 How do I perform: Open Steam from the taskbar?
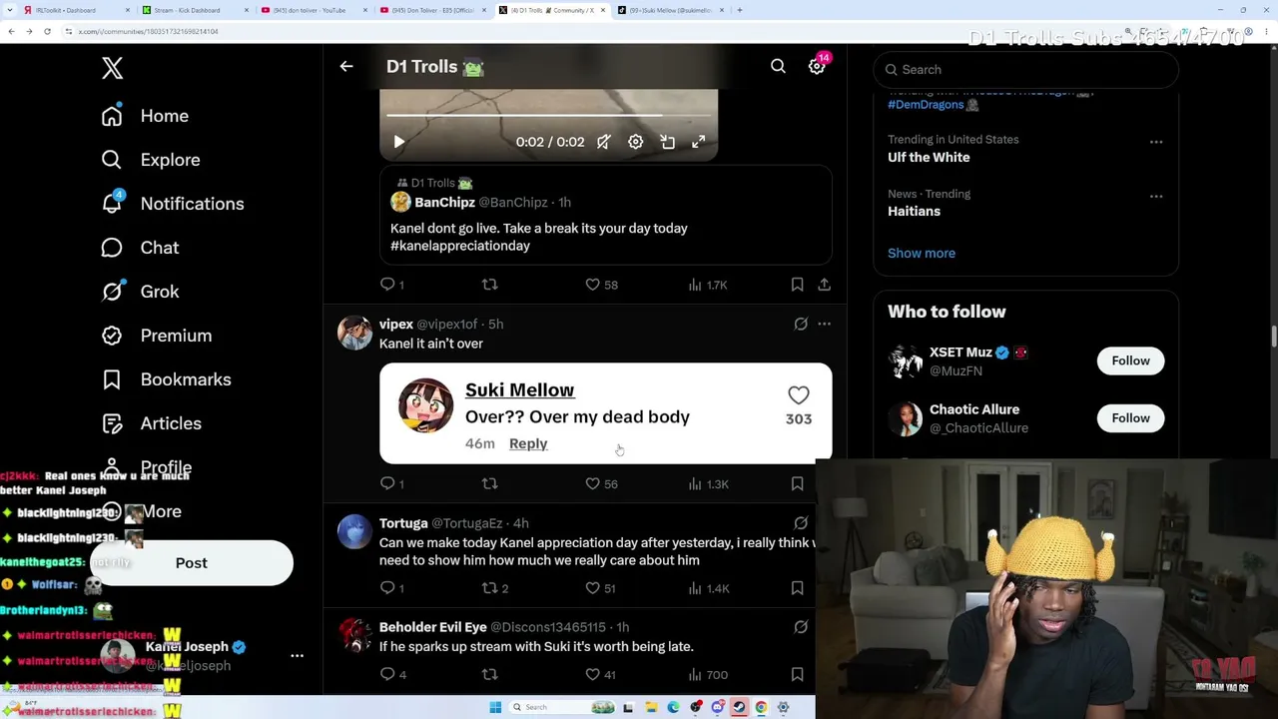739,708
